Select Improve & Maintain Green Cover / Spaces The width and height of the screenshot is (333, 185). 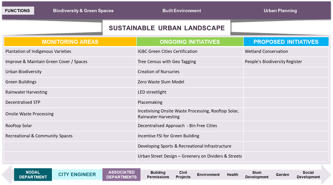[70, 62]
